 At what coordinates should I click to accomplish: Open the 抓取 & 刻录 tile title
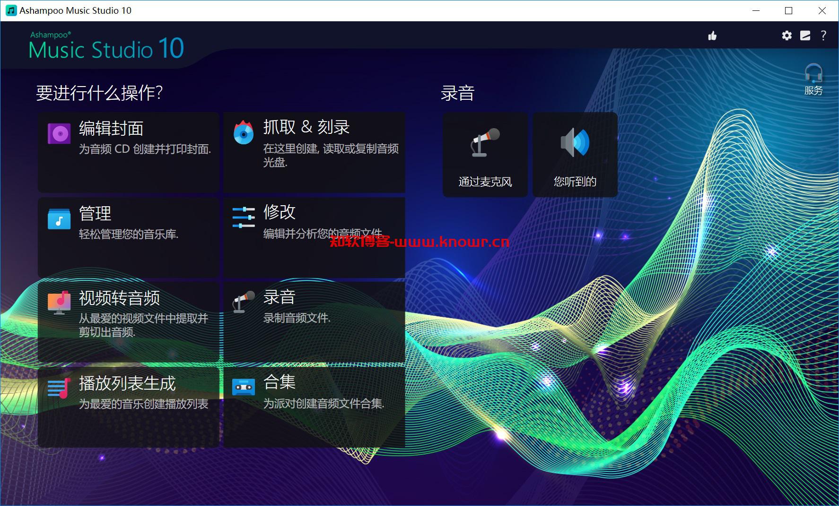[x=306, y=127]
